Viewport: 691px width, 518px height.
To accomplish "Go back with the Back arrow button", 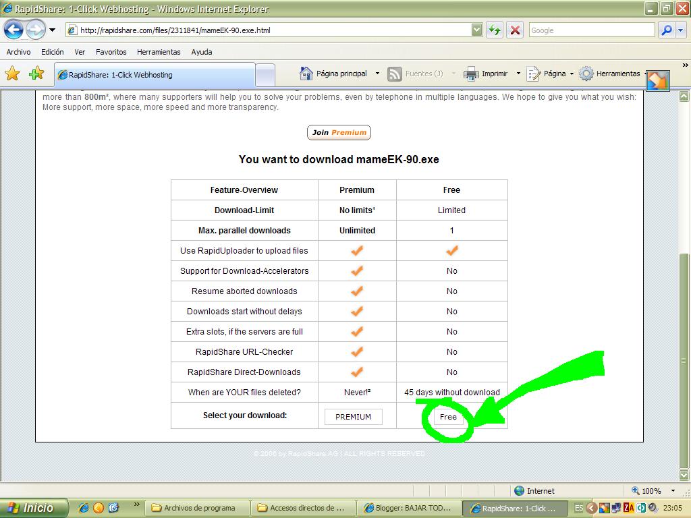I will click(x=13, y=30).
